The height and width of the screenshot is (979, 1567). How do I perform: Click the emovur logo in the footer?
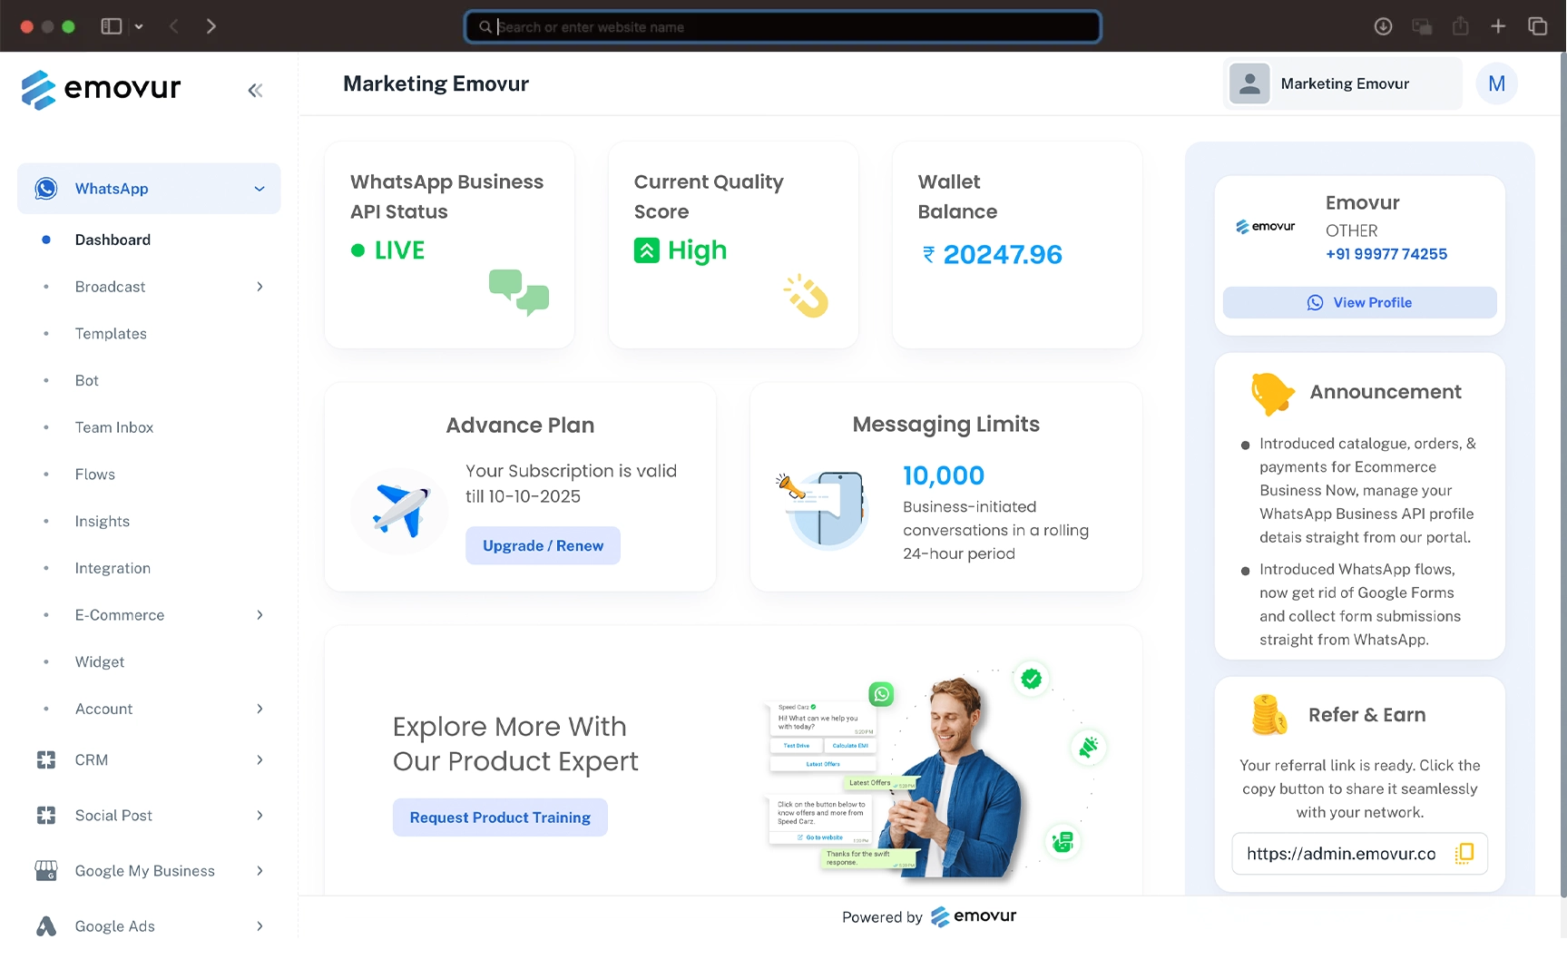click(x=974, y=916)
